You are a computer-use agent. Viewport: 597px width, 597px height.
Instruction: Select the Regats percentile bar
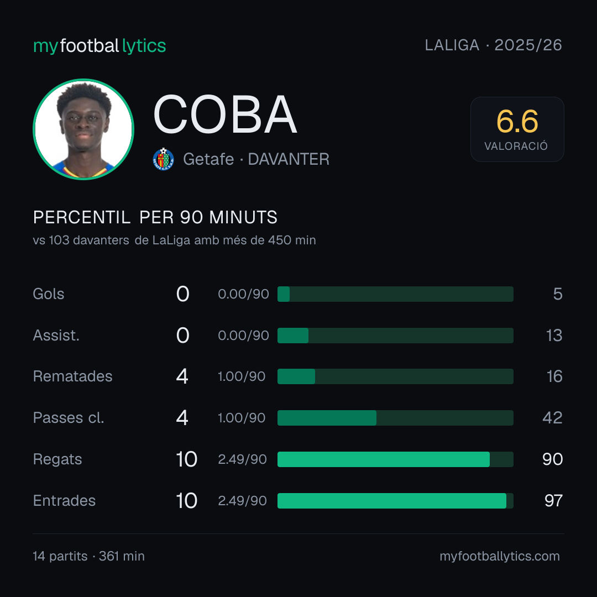(395, 459)
